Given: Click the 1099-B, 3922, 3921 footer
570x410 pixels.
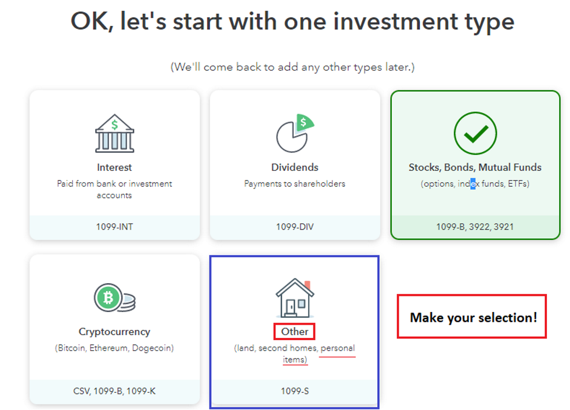Looking at the screenshot, I should click(475, 227).
